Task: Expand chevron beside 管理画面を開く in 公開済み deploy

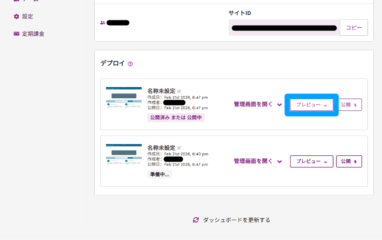Action: [x=279, y=105]
